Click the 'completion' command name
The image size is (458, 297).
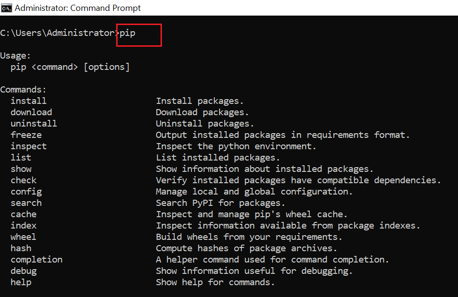coord(36,260)
